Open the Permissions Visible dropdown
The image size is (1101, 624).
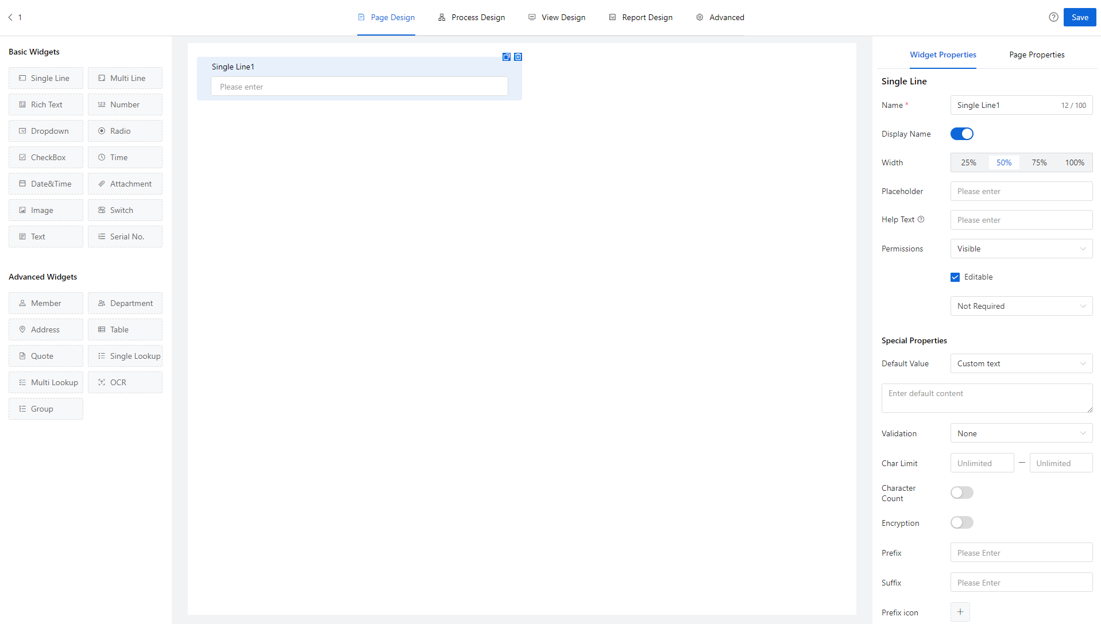click(x=1021, y=249)
